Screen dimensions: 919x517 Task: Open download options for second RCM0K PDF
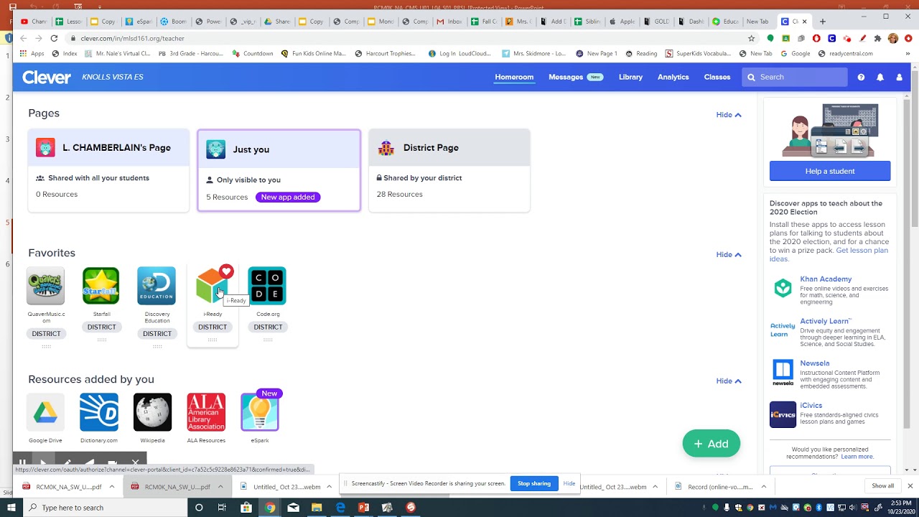pos(220,487)
